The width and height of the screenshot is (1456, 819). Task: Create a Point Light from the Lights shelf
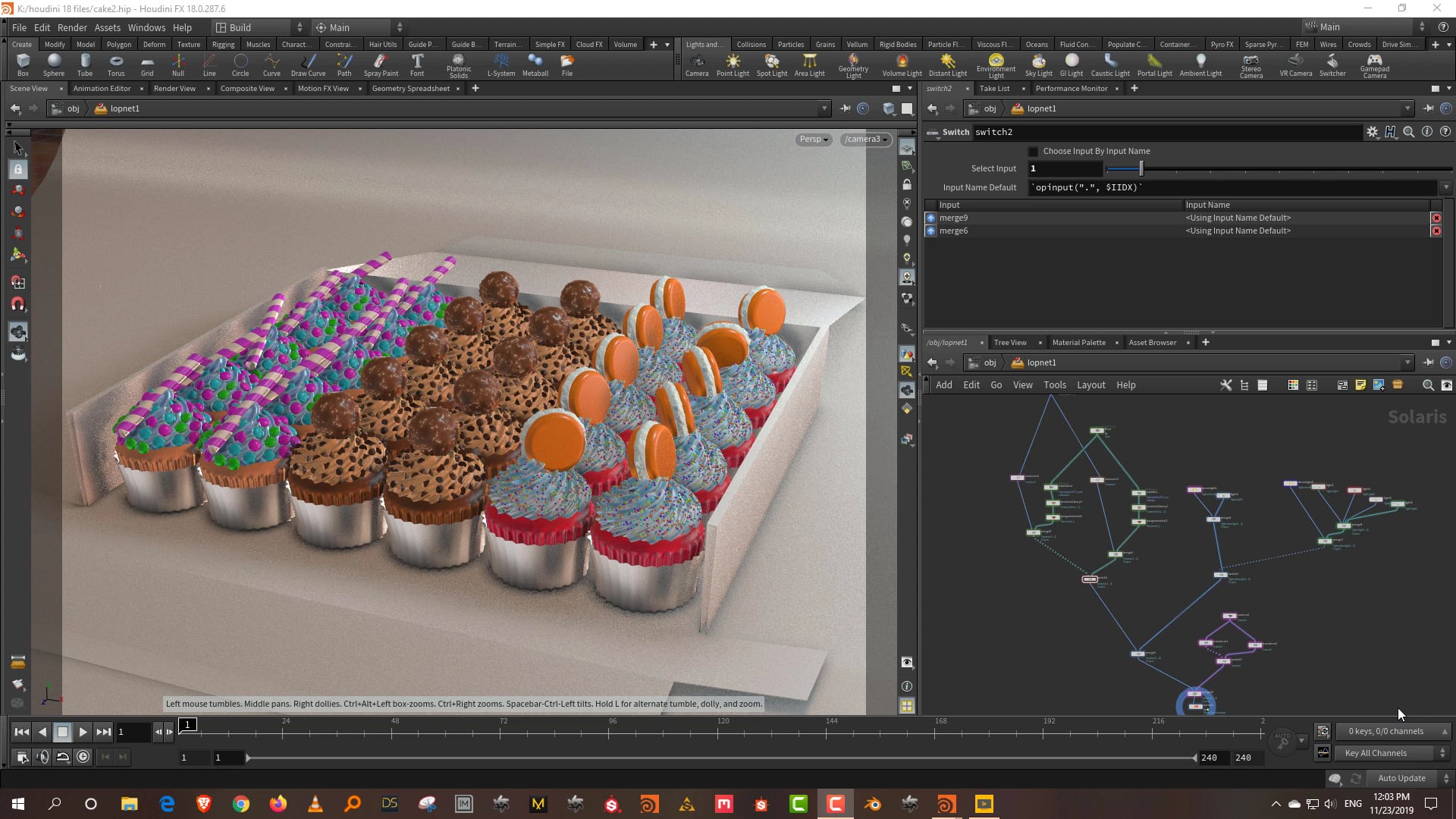click(x=733, y=64)
